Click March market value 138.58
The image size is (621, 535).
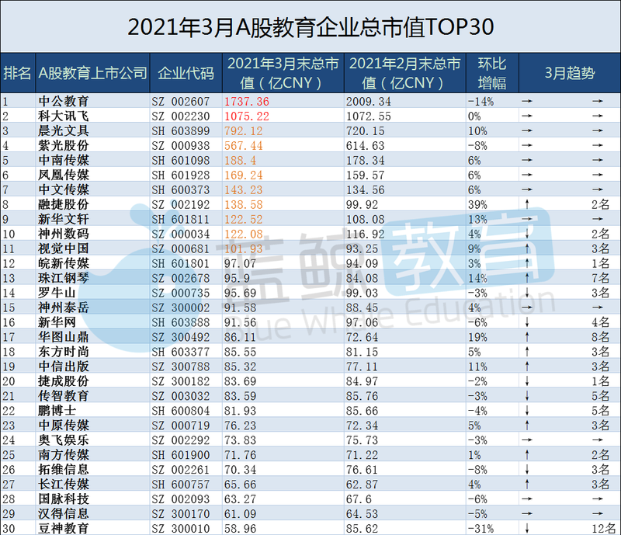[x=244, y=205]
